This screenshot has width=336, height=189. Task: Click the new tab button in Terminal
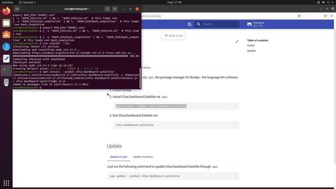pyautogui.click(x=17, y=9)
